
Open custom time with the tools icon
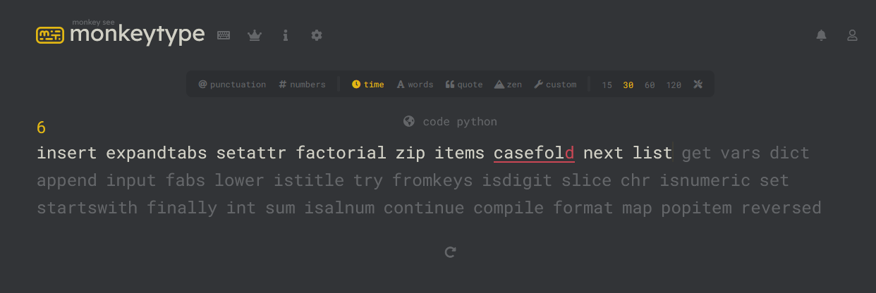coord(698,85)
